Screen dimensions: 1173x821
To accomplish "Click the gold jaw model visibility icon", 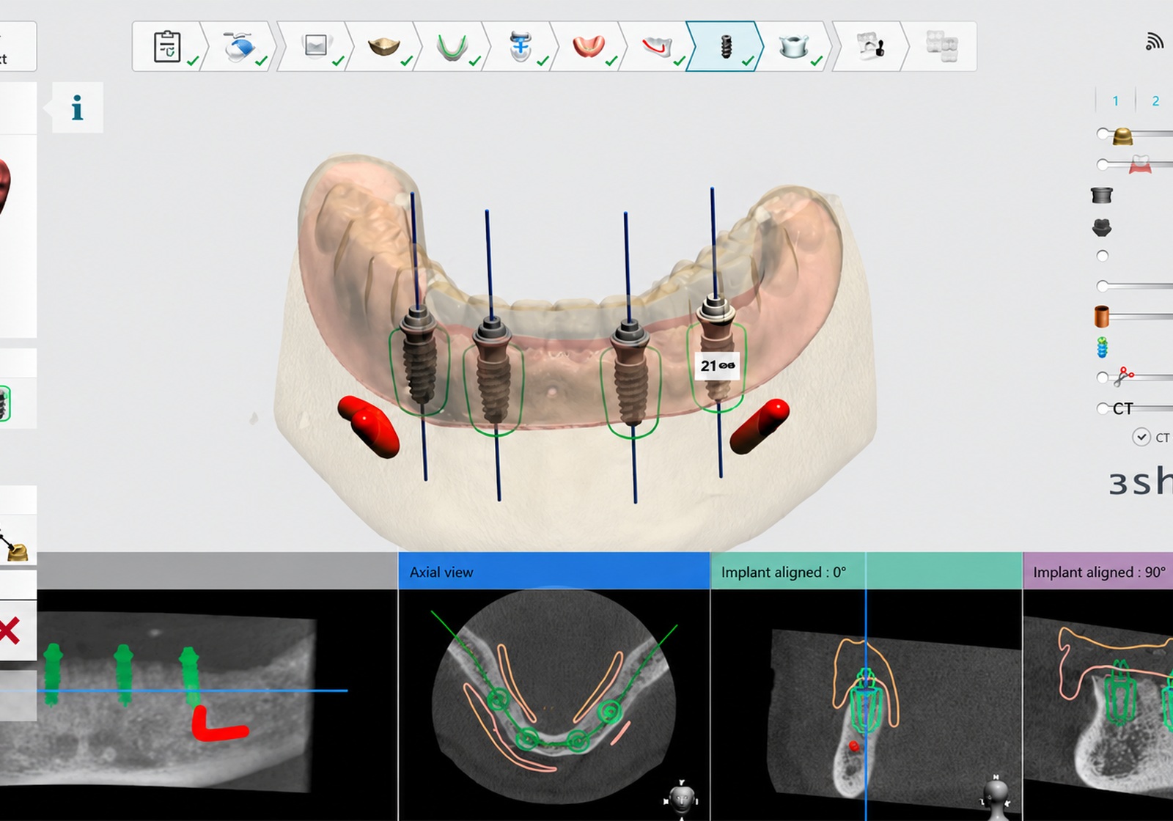I will click(1122, 136).
